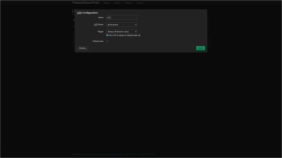Focus the Name text field containing LED
Screen dimensions: 282x158
(122, 18)
